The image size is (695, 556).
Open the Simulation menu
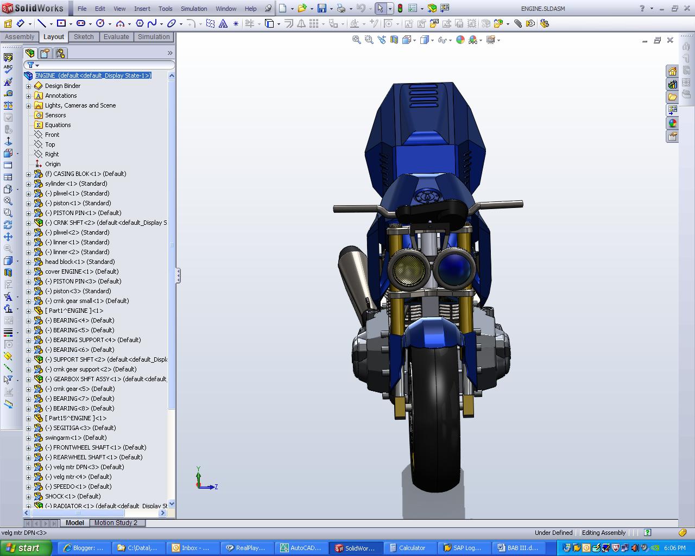pyautogui.click(x=193, y=8)
